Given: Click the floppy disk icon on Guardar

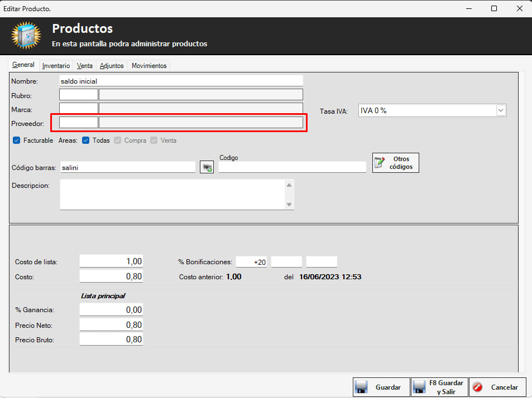Looking at the screenshot, I should [x=362, y=387].
